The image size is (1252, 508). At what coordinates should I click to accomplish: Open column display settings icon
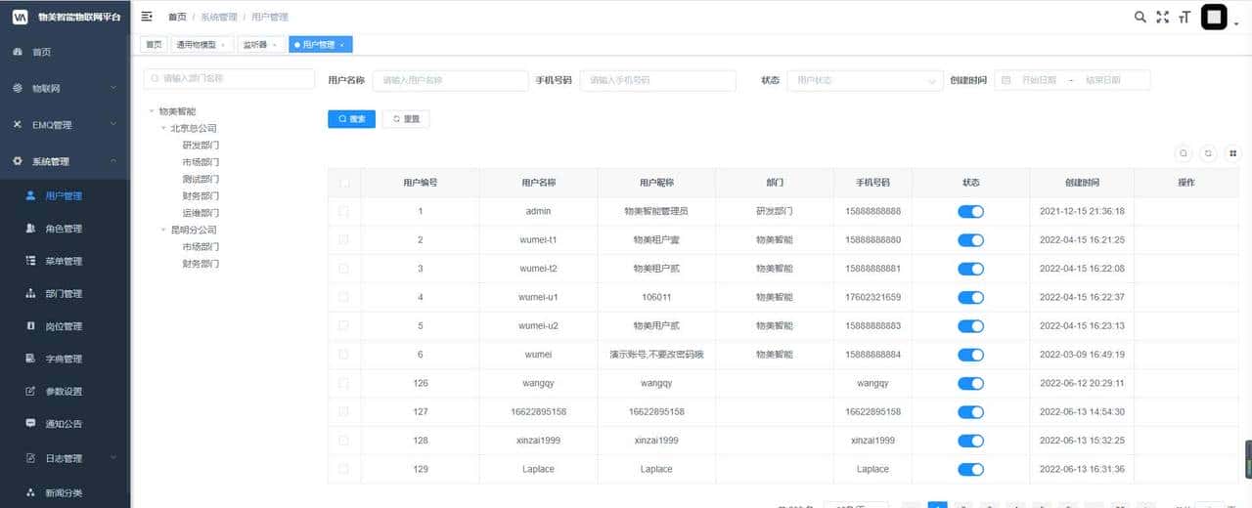point(1232,153)
